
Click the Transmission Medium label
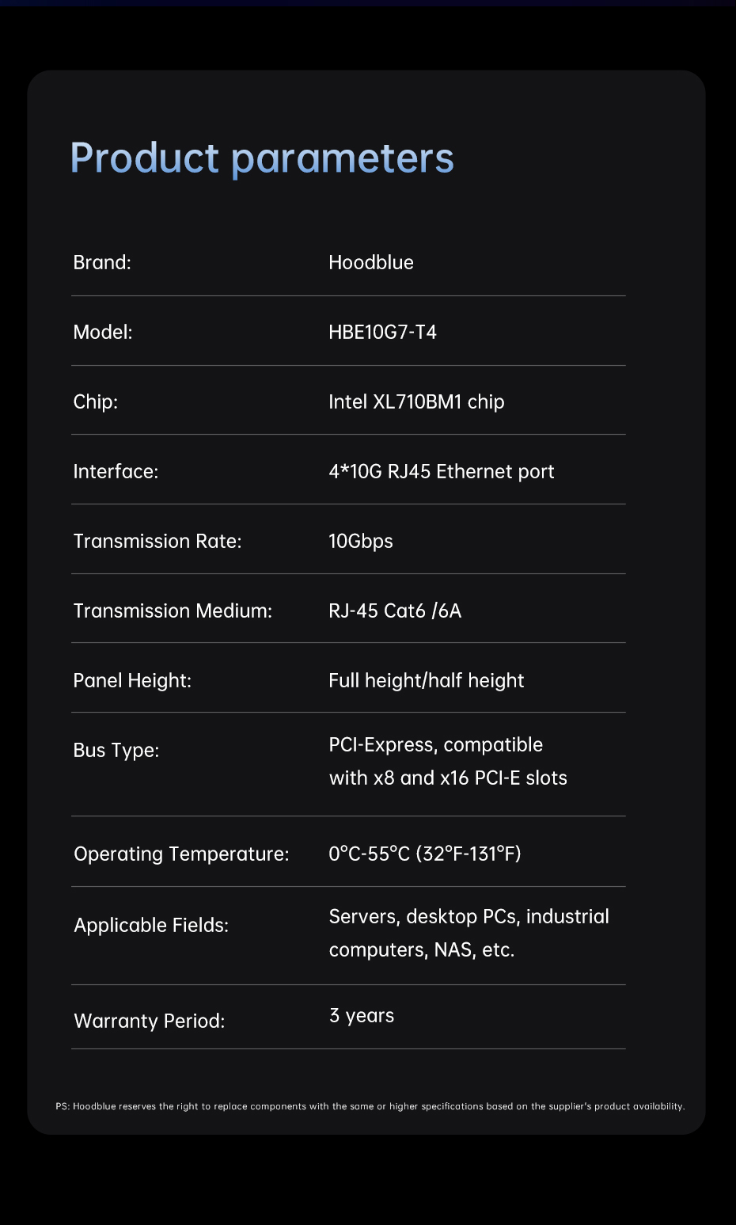tap(173, 611)
